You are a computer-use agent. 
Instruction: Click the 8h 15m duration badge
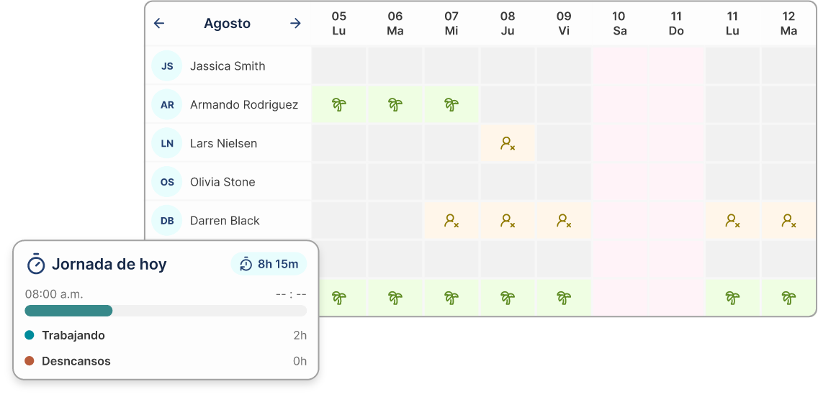pyautogui.click(x=269, y=264)
